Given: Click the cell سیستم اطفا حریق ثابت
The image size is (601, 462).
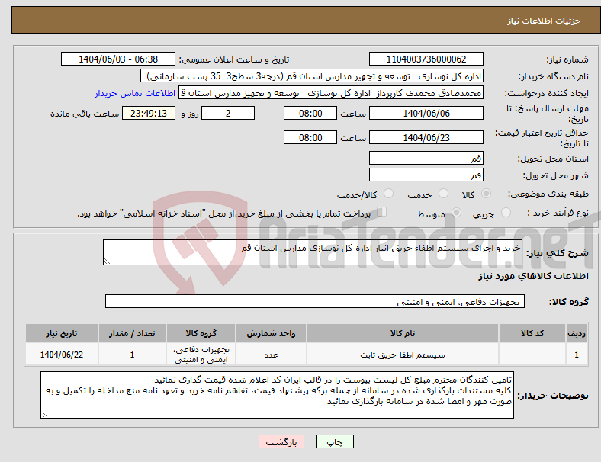Looking at the screenshot, I should pos(403,355).
